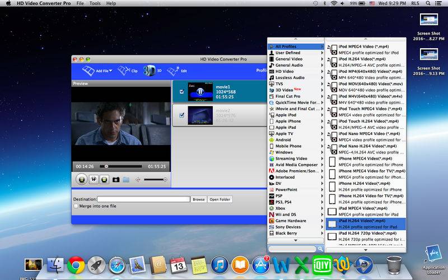Uncheck the movie2 checkbox
This screenshot has height=280, width=448.
click(181, 115)
